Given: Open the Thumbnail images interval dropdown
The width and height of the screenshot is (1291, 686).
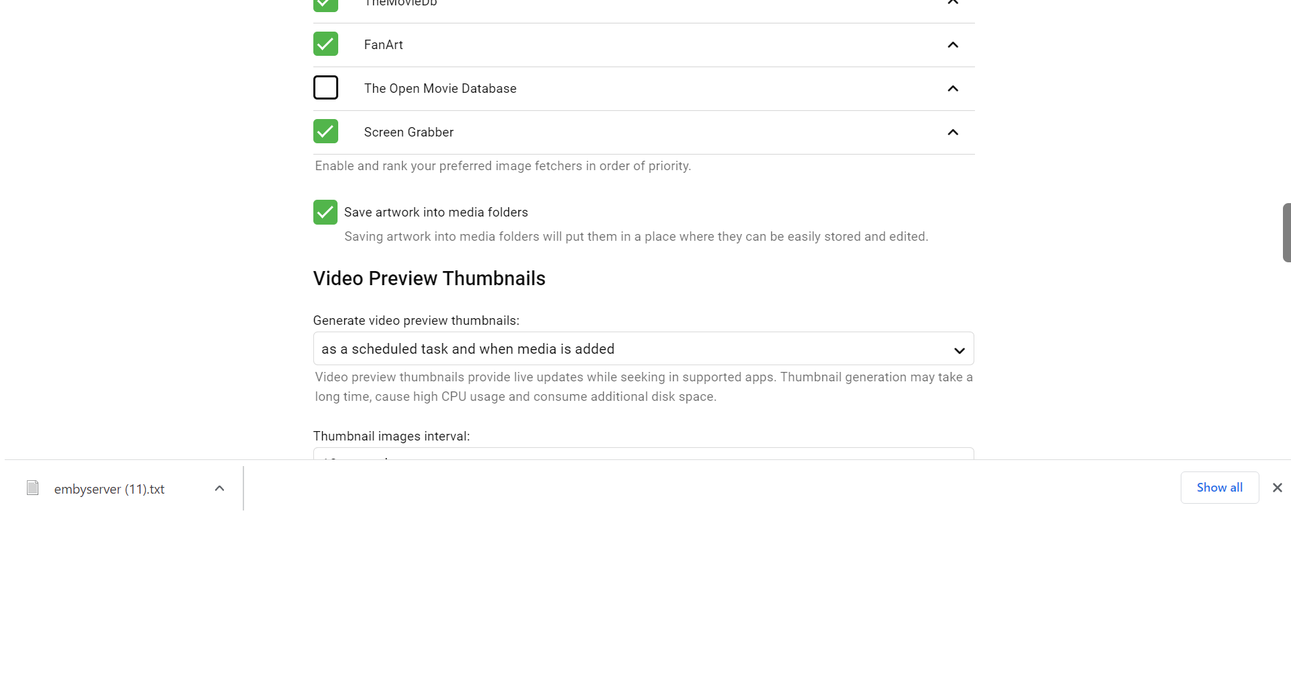Looking at the screenshot, I should (643, 454).
